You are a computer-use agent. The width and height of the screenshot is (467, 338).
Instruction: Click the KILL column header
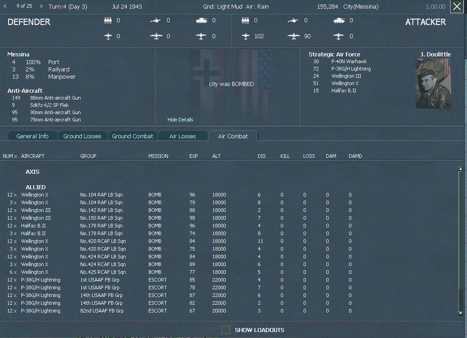pos(285,156)
